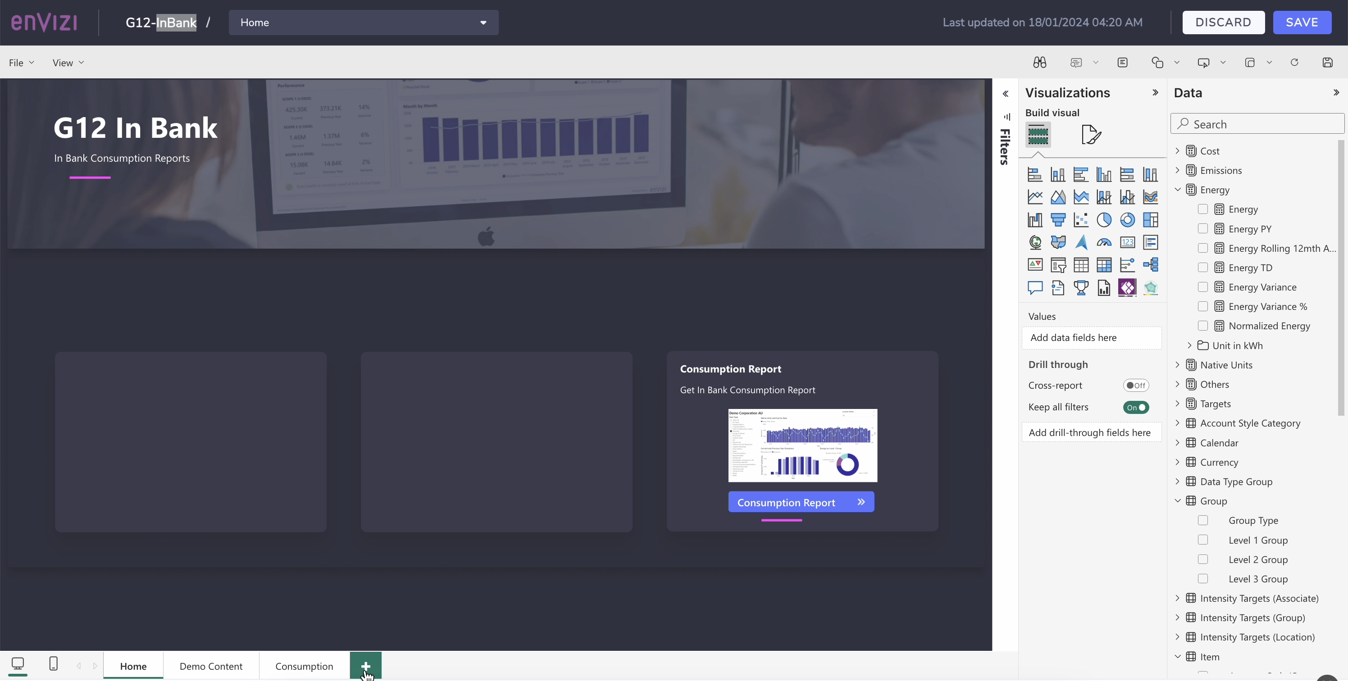Select the donut chart visualization icon
Screen dimensions: 1348x681
(x=1127, y=220)
